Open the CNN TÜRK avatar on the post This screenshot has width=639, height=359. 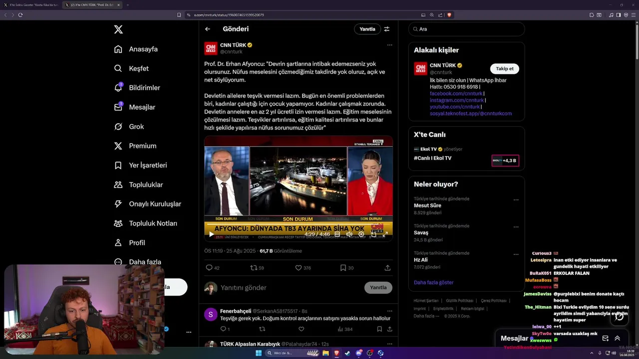[x=211, y=48]
